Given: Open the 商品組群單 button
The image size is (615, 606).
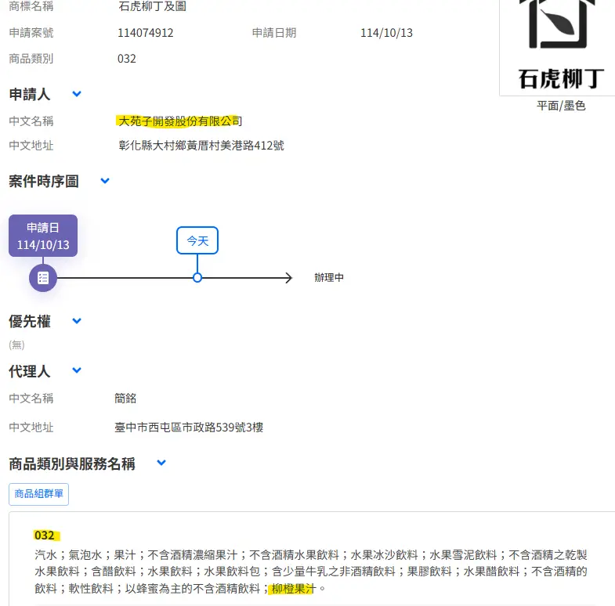Looking at the screenshot, I should coord(39,494).
